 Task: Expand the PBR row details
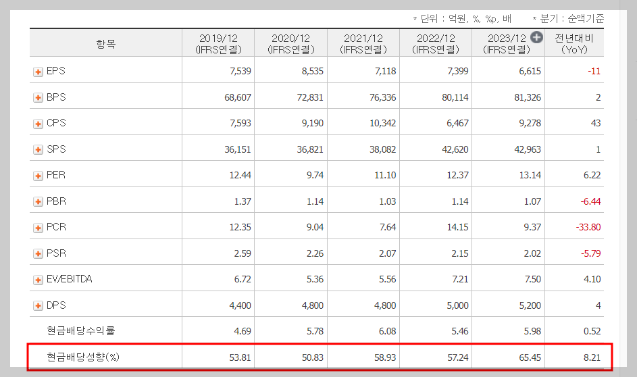(x=39, y=202)
